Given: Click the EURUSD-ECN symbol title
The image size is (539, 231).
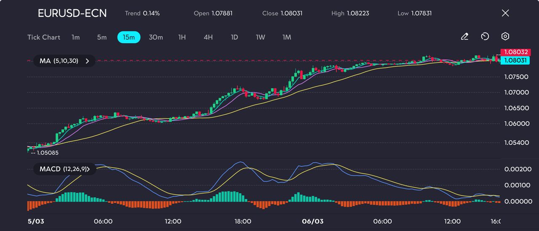Looking at the screenshot, I should pos(72,13).
